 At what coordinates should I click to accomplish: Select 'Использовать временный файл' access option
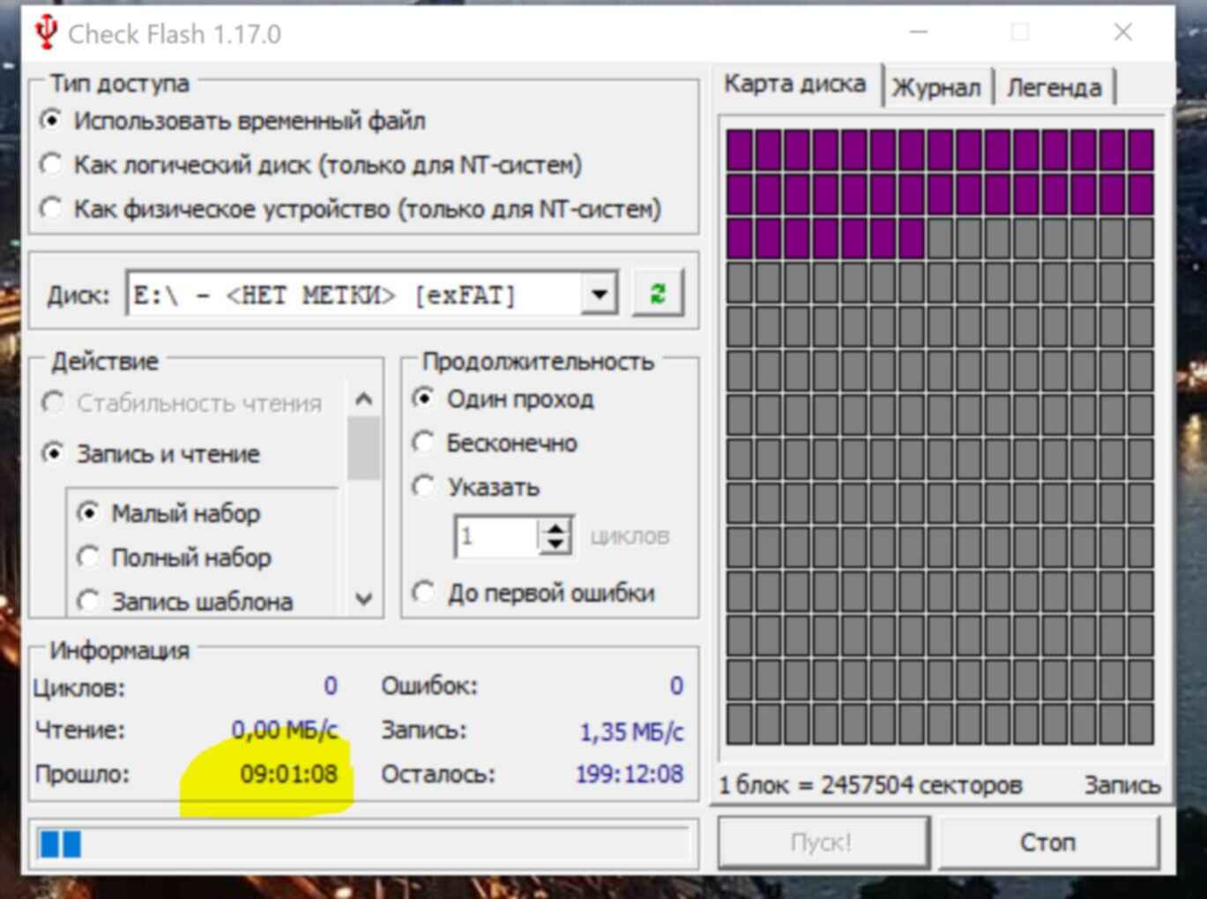(x=52, y=120)
